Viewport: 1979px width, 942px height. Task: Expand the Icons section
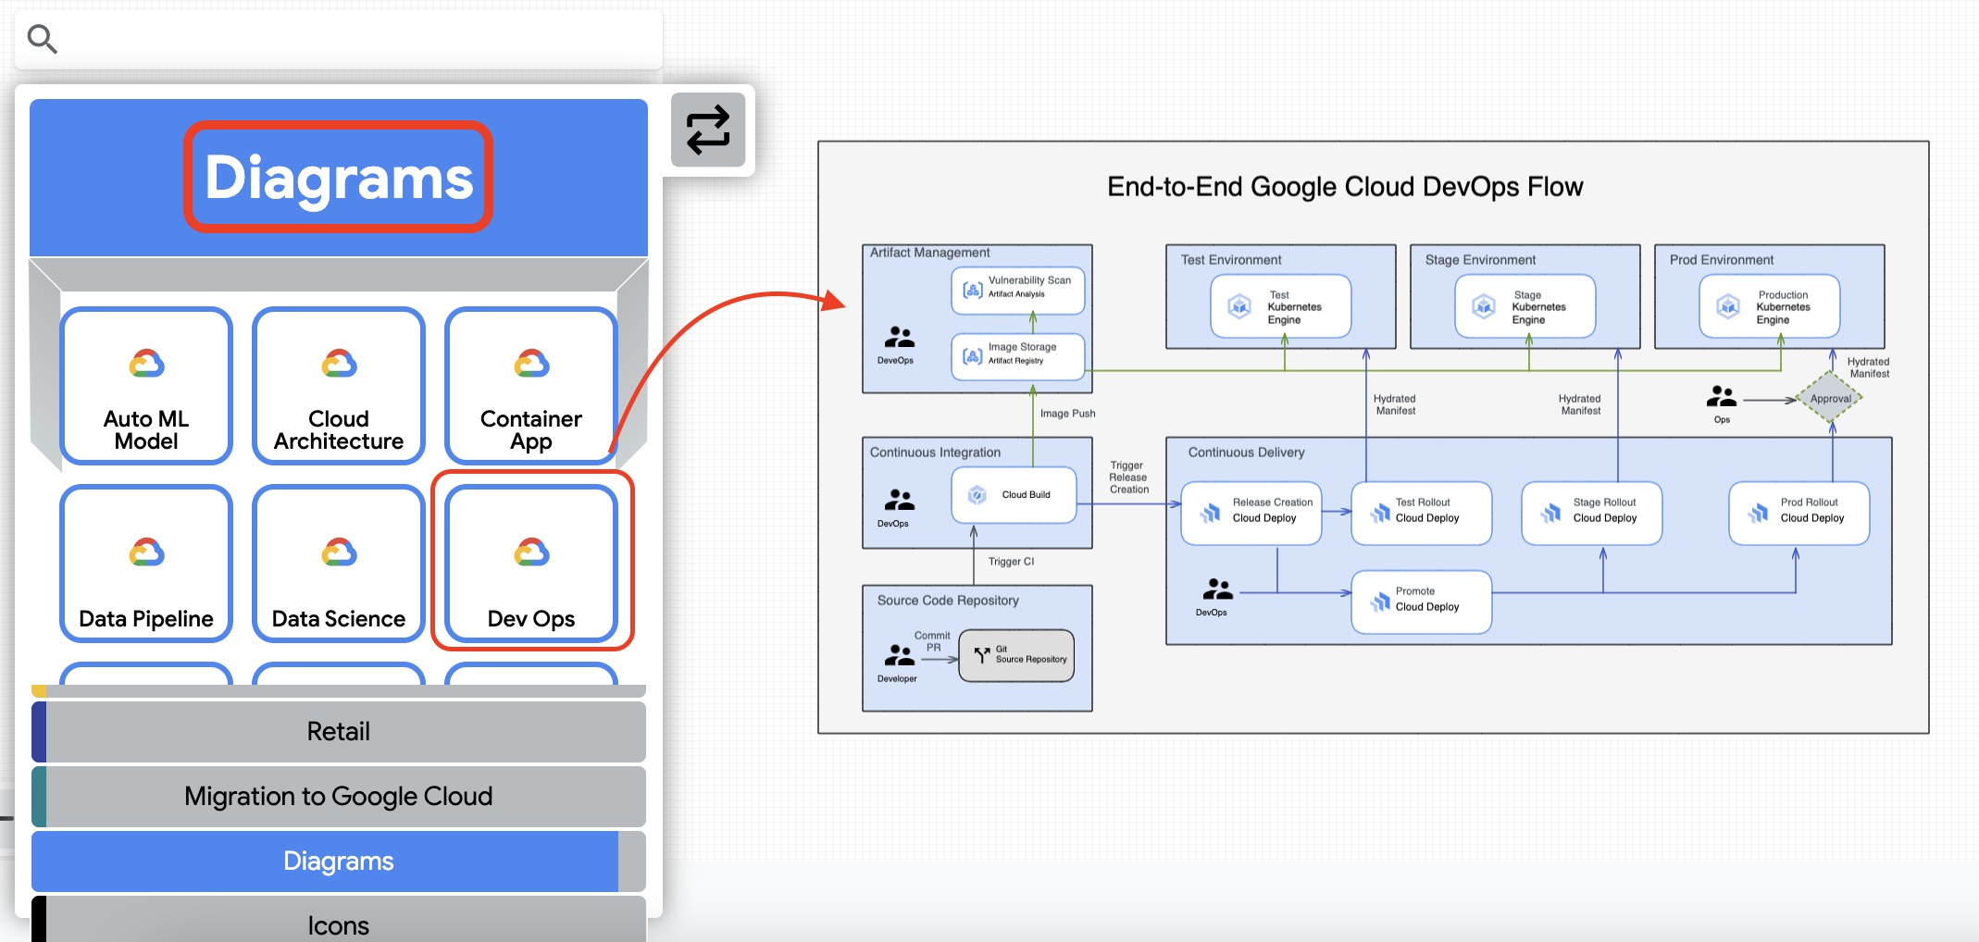[x=338, y=924]
